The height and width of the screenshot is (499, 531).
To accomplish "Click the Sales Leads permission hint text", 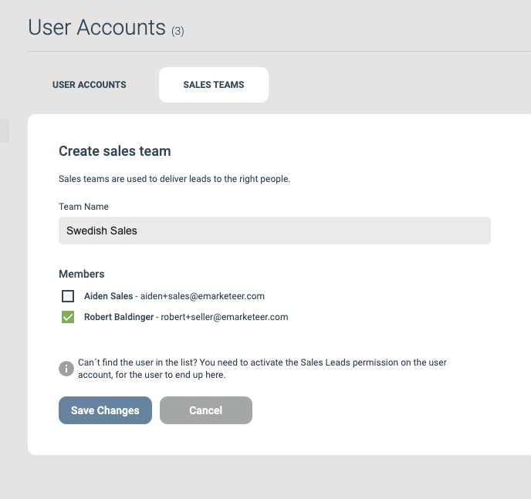I will coord(262,369).
